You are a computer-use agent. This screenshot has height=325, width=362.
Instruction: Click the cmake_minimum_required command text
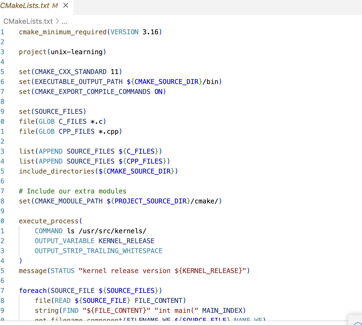point(63,32)
